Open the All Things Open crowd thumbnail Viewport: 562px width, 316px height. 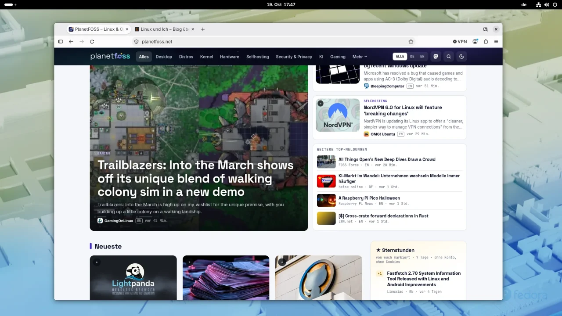coord(326,162)
